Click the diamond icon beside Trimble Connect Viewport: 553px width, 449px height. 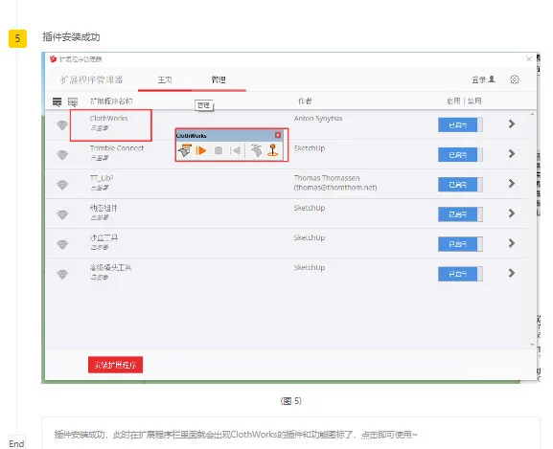[62, 154]
